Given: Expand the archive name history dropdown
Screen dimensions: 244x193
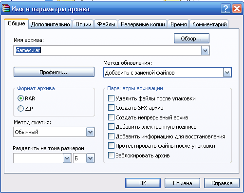Looking at the screenshot, I should pos(205,51).
